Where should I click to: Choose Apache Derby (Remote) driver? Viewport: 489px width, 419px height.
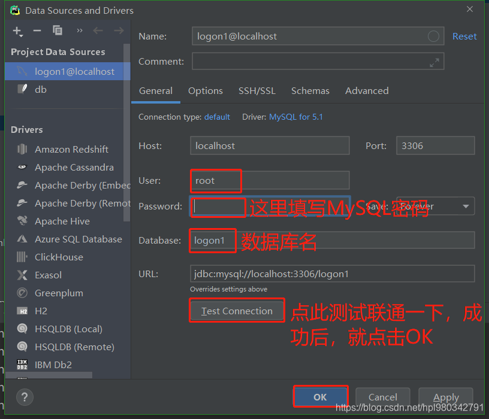67,203
